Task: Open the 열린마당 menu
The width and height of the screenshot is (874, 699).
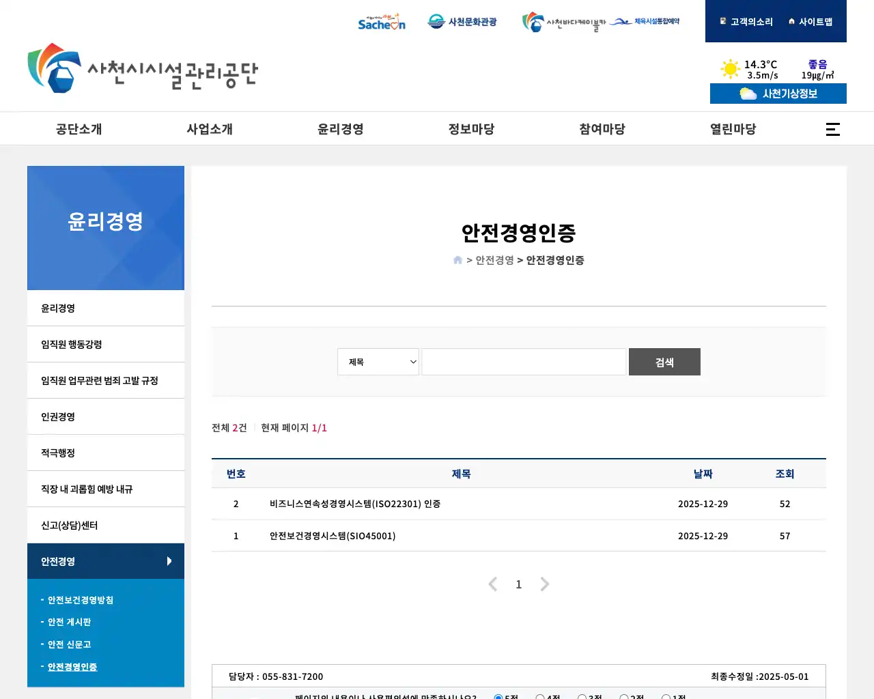Action: tap(733, 129)
